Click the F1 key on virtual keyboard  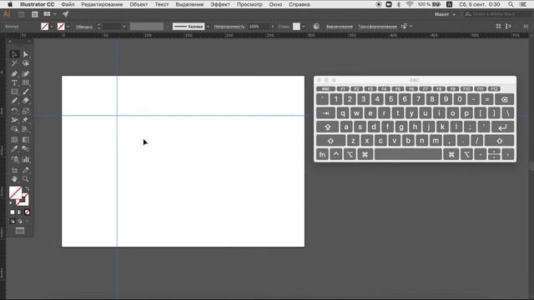(x=343, y=89)
